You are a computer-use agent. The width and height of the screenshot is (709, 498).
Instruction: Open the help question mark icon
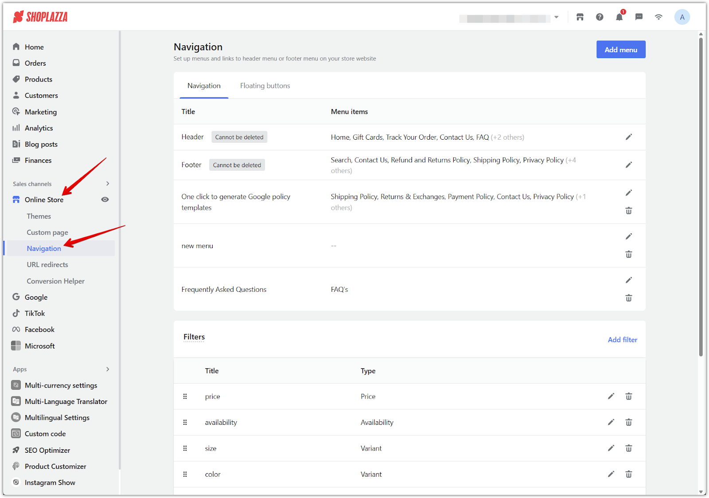coord(600,17)
